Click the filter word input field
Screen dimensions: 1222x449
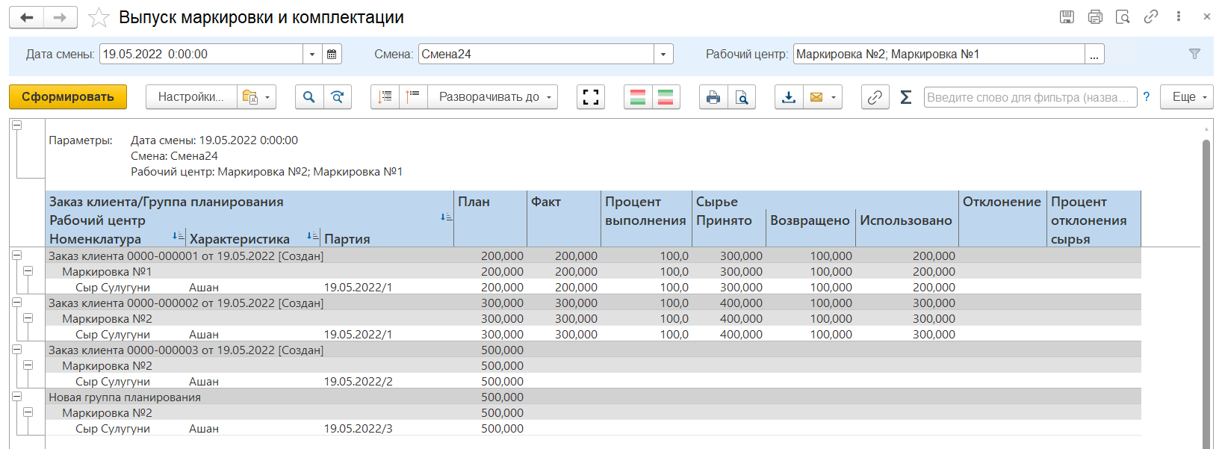[1029, 97]
